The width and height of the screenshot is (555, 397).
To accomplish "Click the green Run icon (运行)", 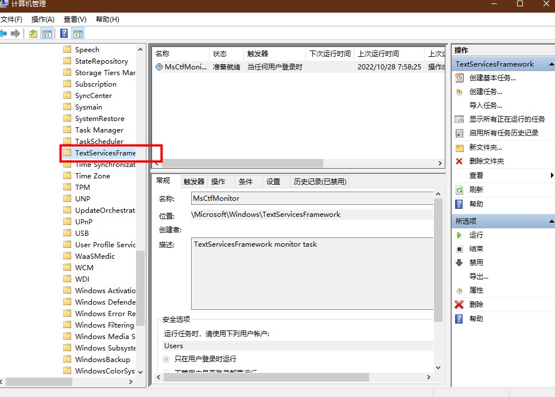I will (459, 235).
